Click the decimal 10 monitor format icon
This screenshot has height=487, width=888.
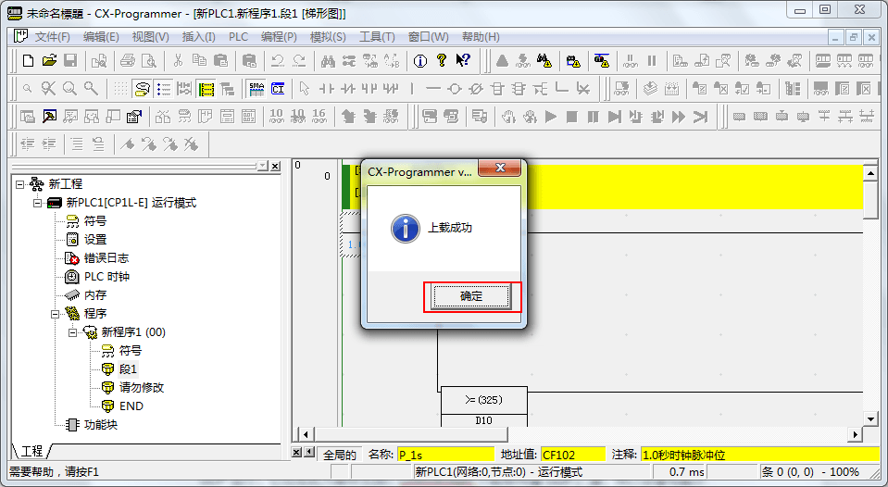(x=276, y=117)
